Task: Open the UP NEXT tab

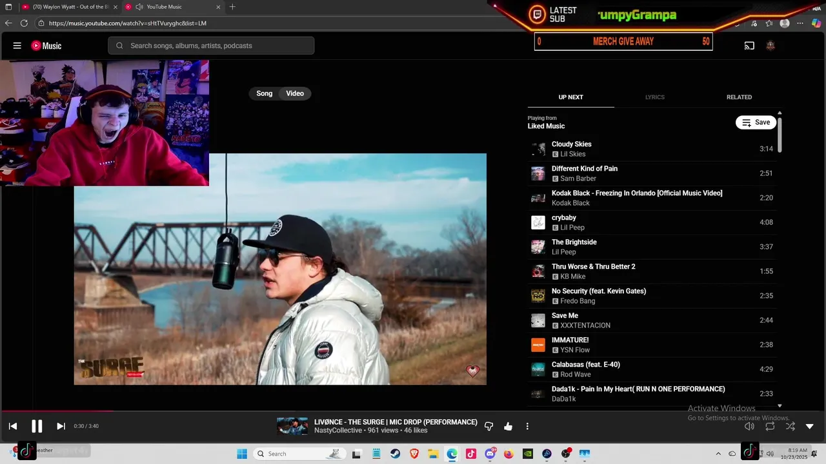Action: tap(570, 97)
